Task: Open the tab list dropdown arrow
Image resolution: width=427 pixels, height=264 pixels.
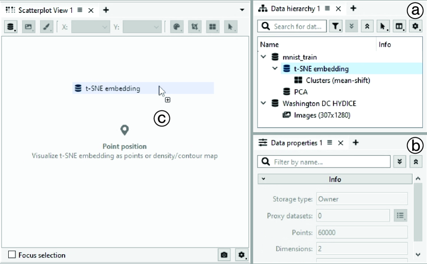Action: 242,10
